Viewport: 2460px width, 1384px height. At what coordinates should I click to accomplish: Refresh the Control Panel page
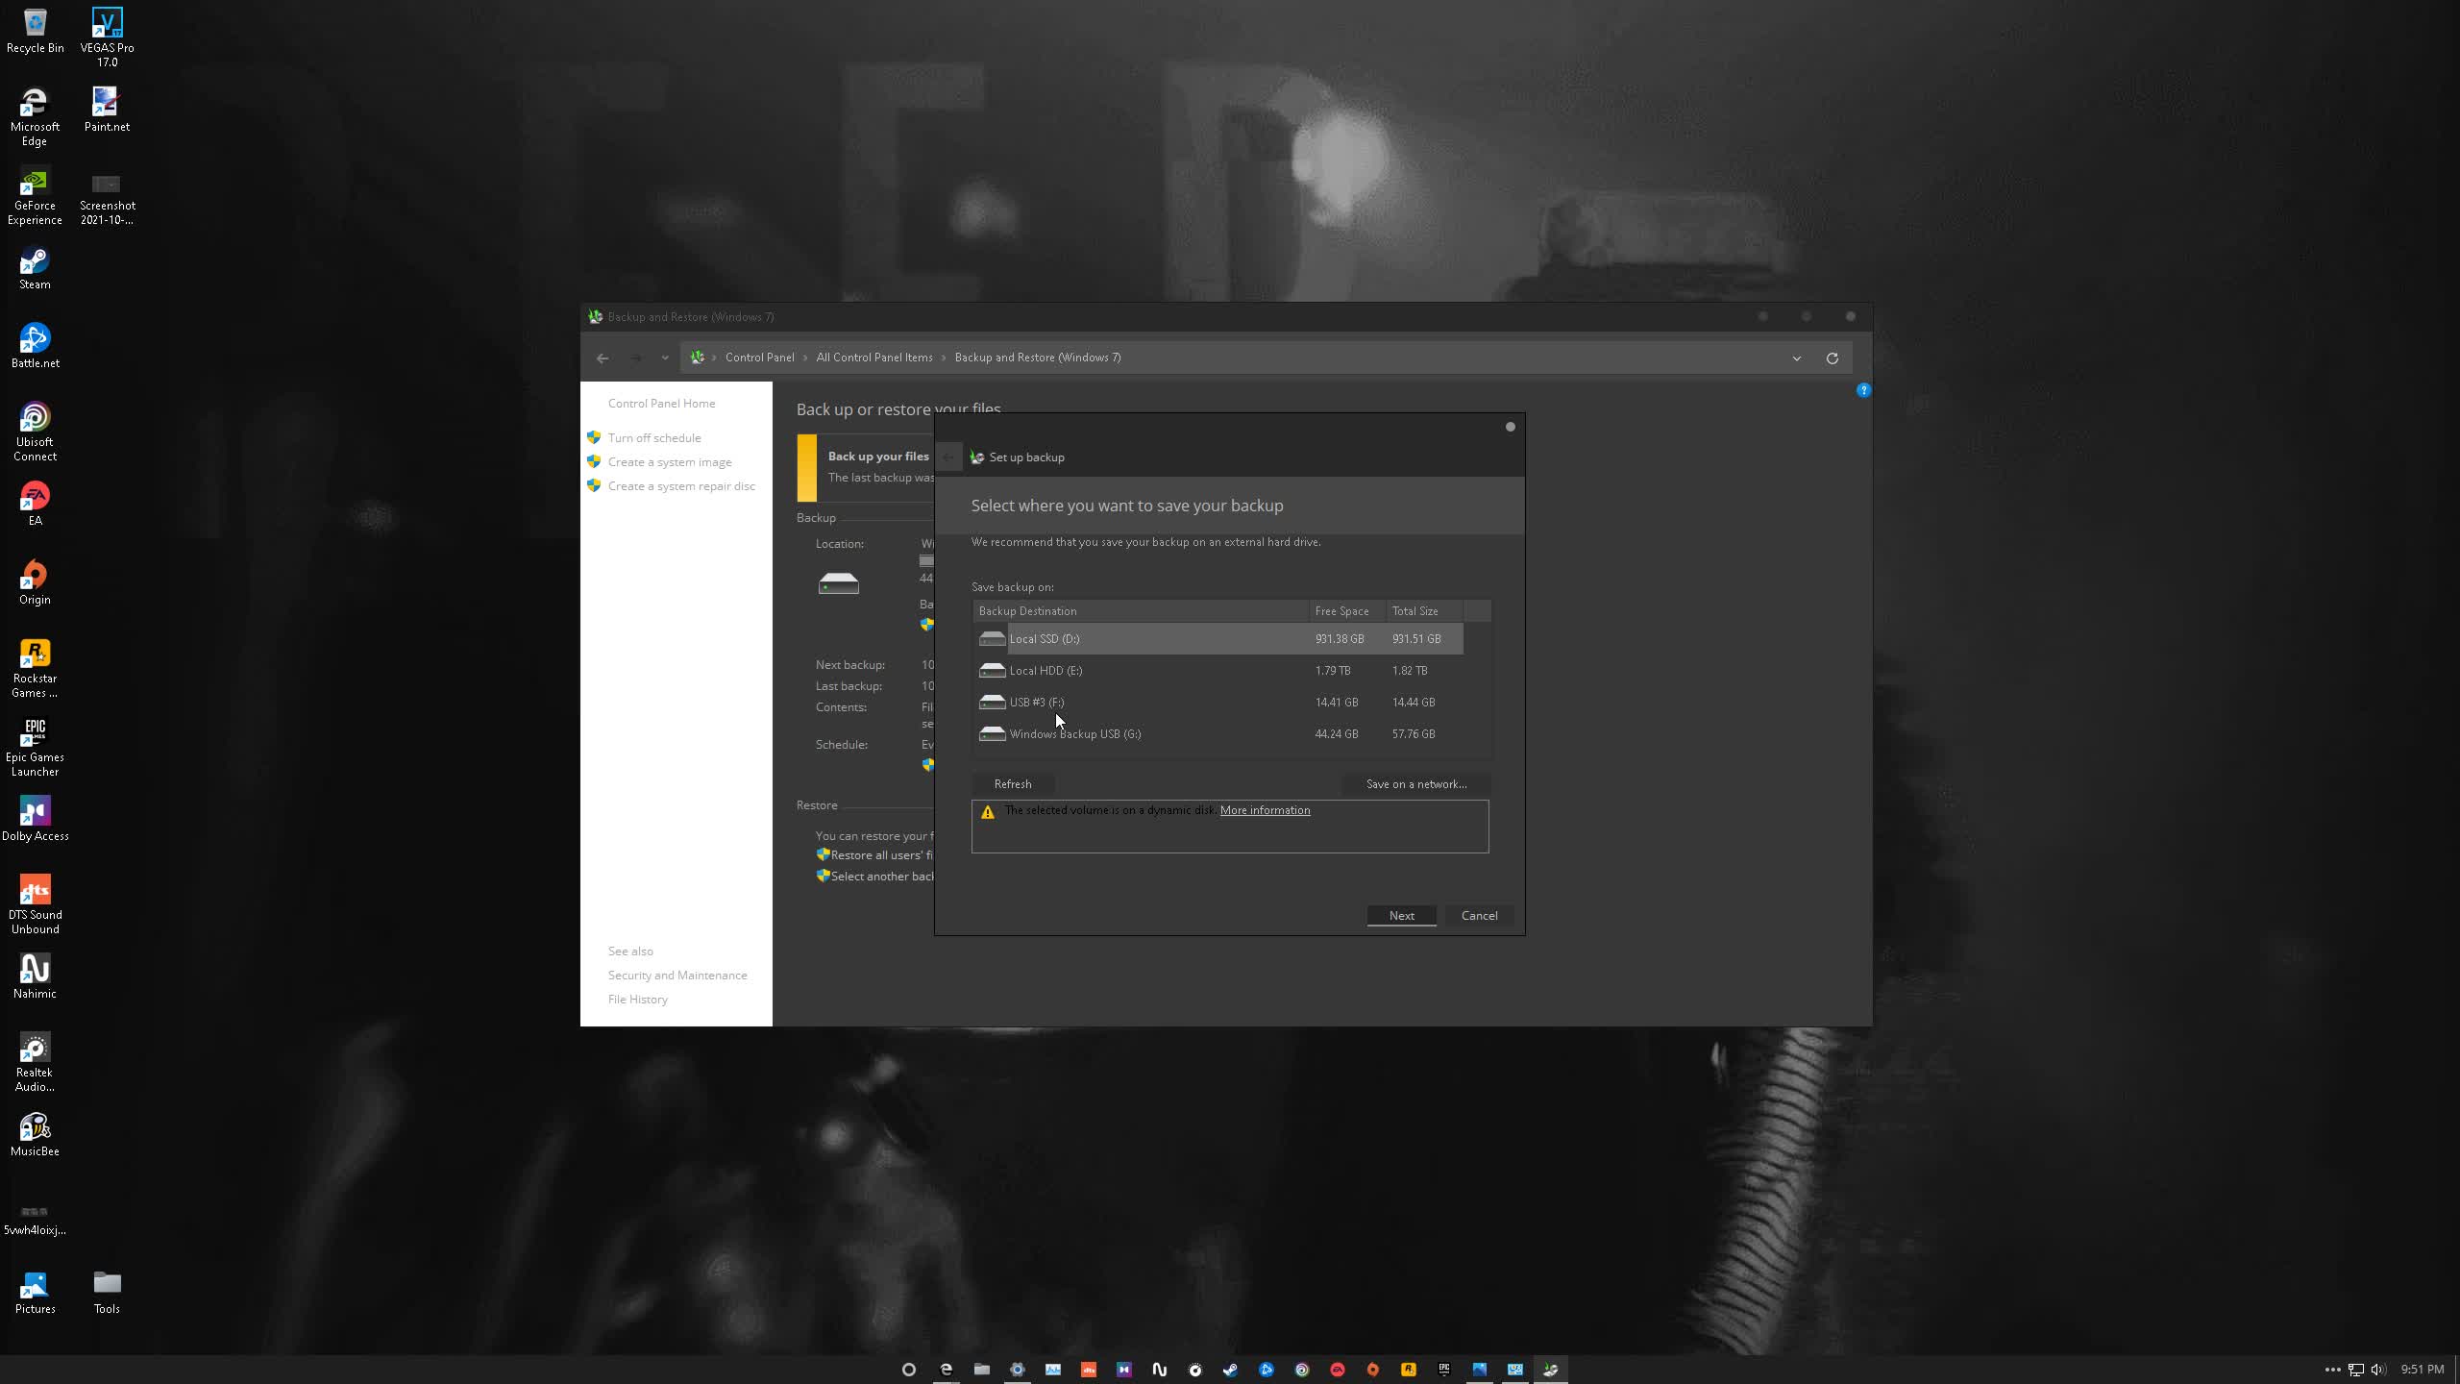click(x=1831, y=357)
